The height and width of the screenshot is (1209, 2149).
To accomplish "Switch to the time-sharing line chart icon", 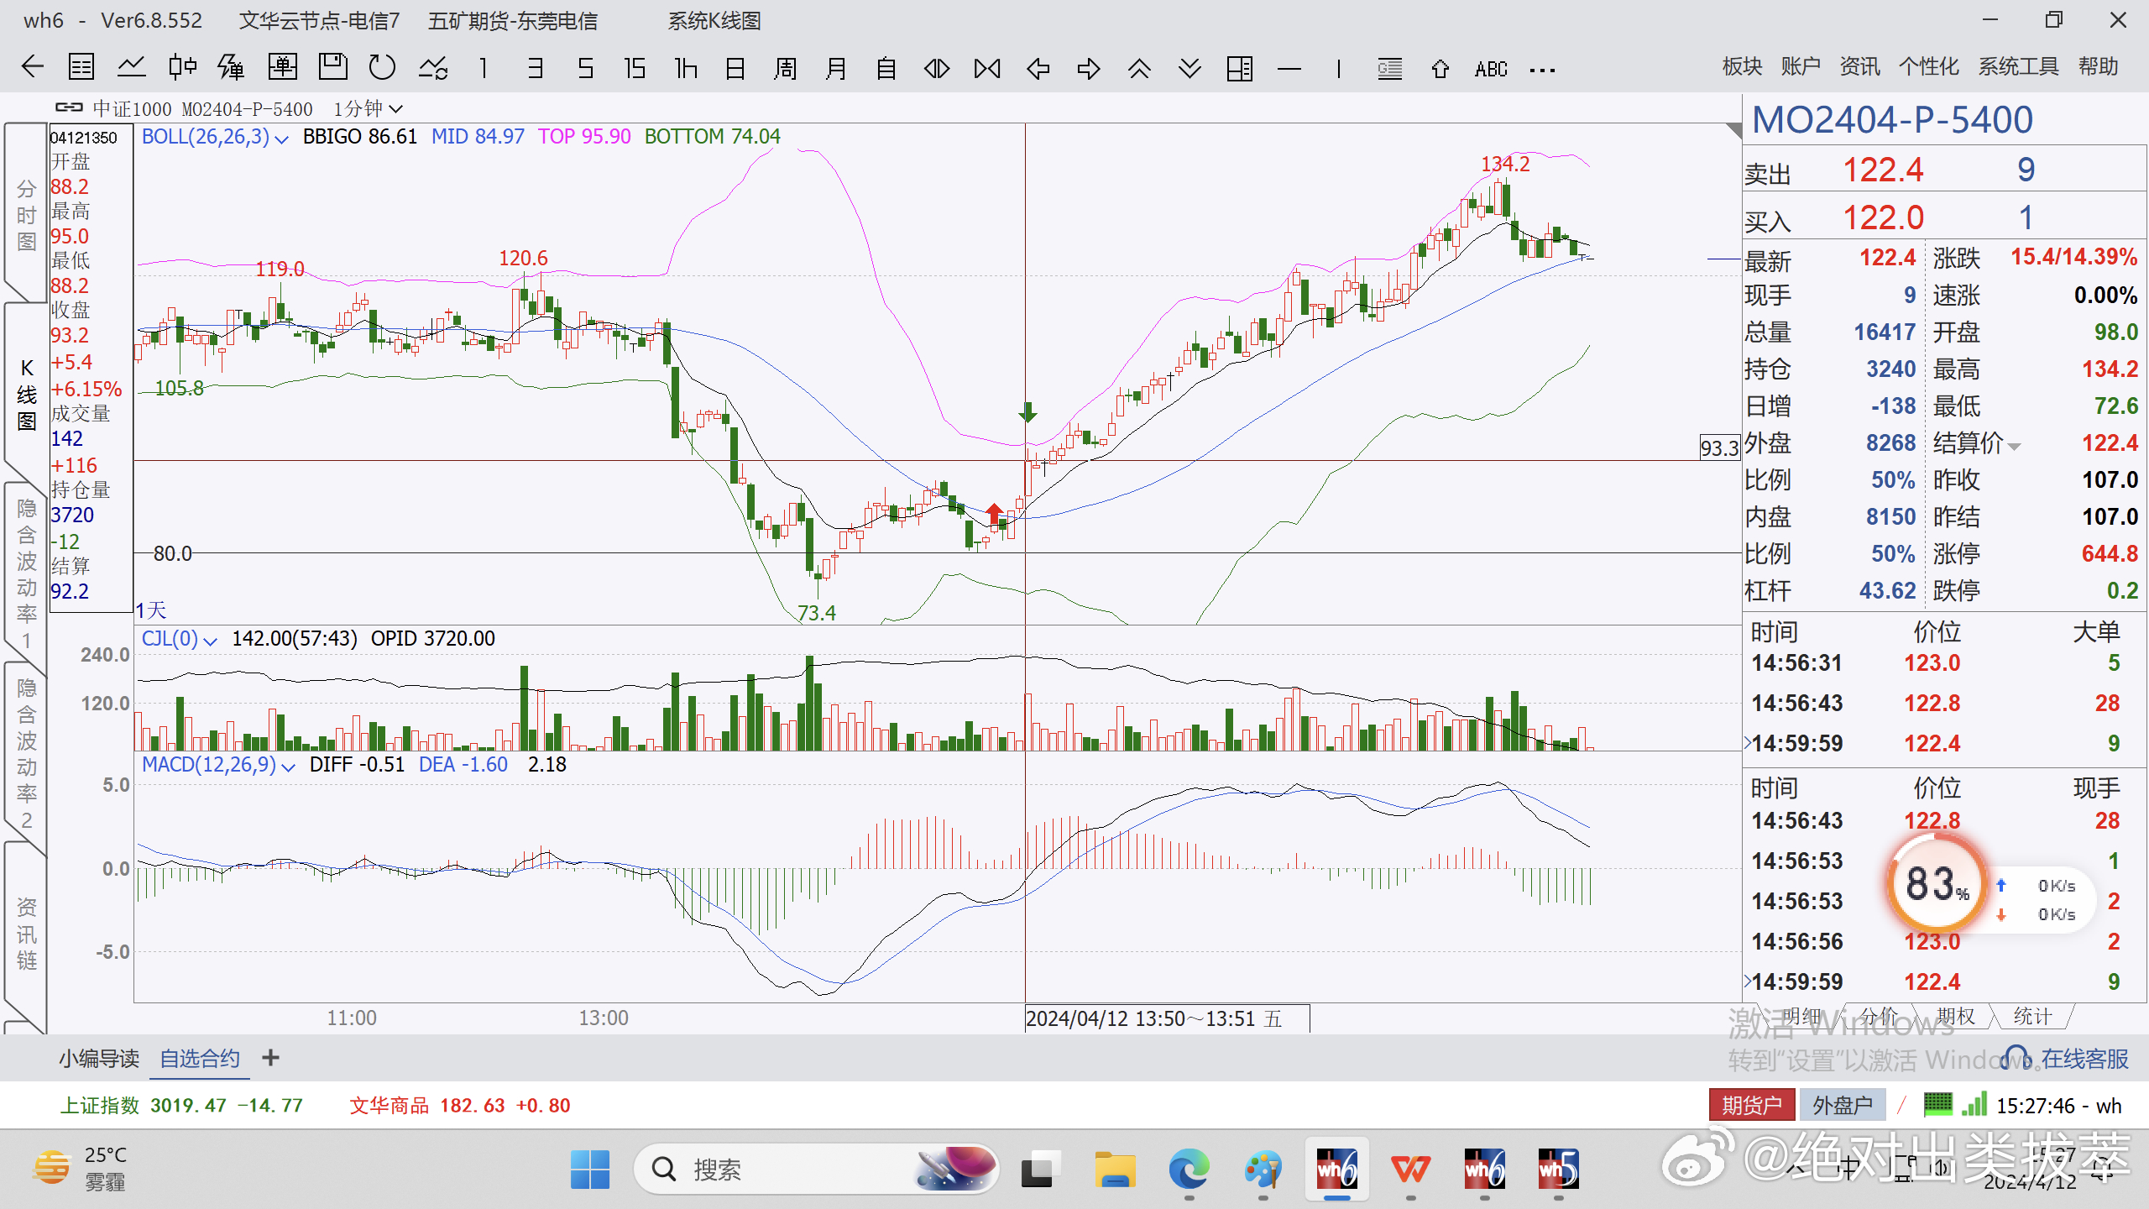I will [131, 67].
